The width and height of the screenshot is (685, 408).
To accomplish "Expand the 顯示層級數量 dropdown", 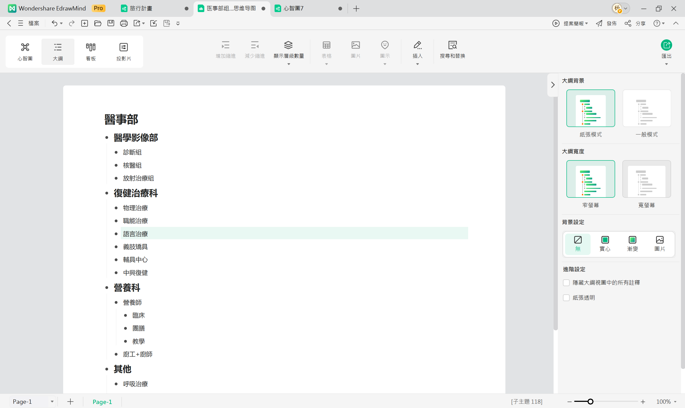I will [x=289, y=64].
